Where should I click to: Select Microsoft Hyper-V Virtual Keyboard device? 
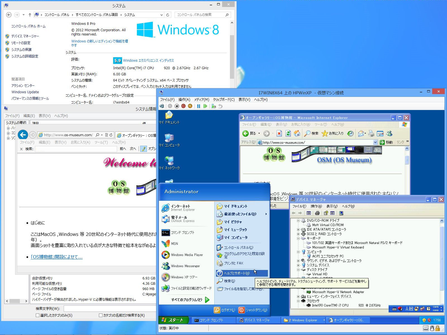(338, 247)
